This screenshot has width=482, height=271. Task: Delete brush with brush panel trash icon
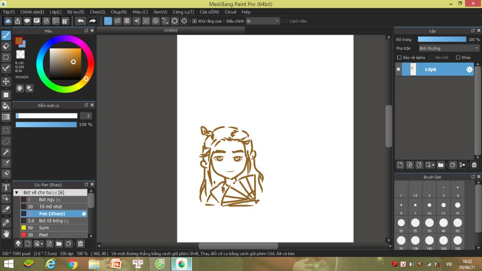click(x=80, y=244)
